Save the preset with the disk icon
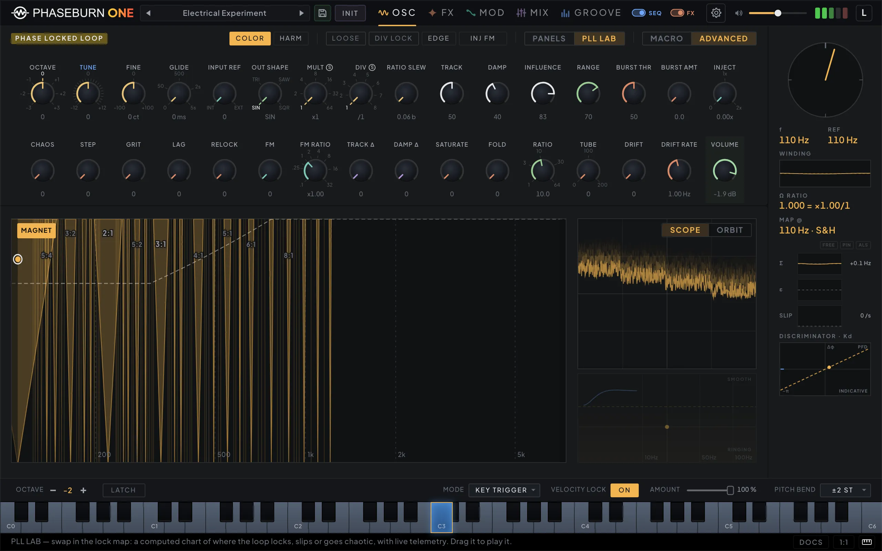The height and width of the screenshot is (551, 882). pyautogui.click(x=322, y=13)
